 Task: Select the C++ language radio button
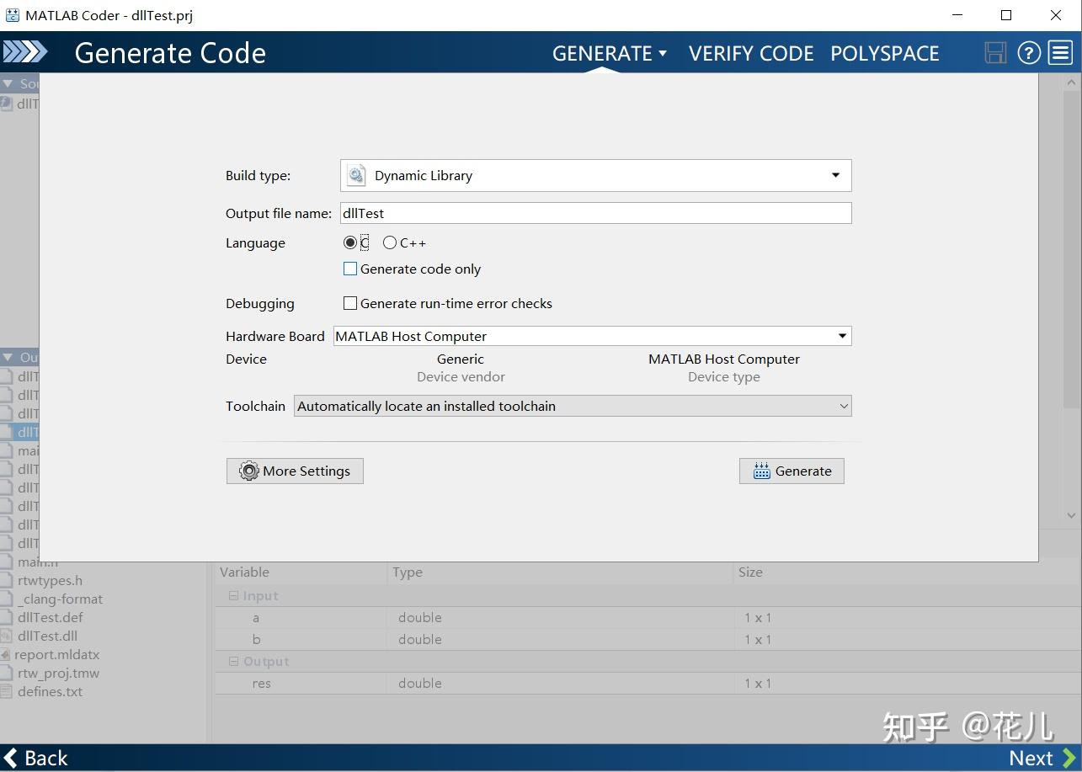click(389, 242)
